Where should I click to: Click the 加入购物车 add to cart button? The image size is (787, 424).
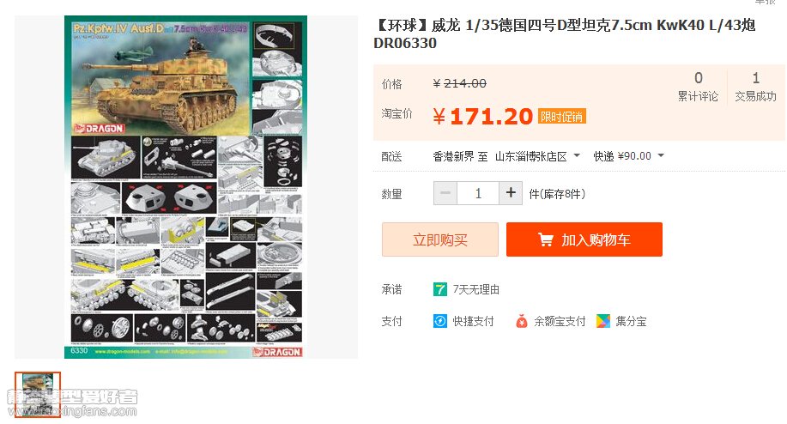584,239
